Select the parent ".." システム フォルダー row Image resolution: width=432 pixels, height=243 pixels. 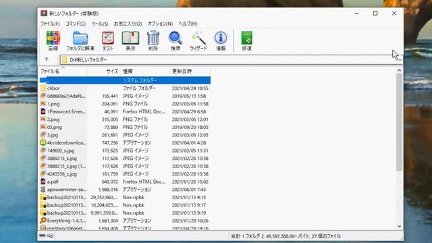(125, 80)
